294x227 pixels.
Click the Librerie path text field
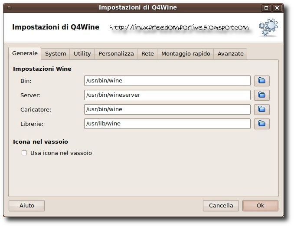[167, 124]
